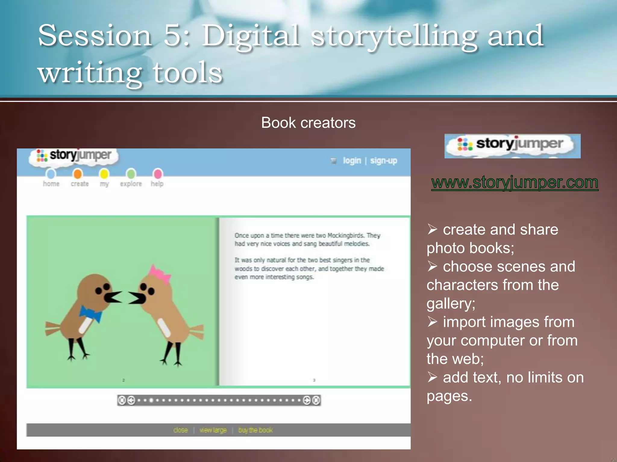Click the pink help nav circle
617x462 pixels.
click(158, 174)
